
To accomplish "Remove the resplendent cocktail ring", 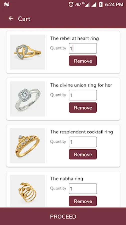I will 83,154.
